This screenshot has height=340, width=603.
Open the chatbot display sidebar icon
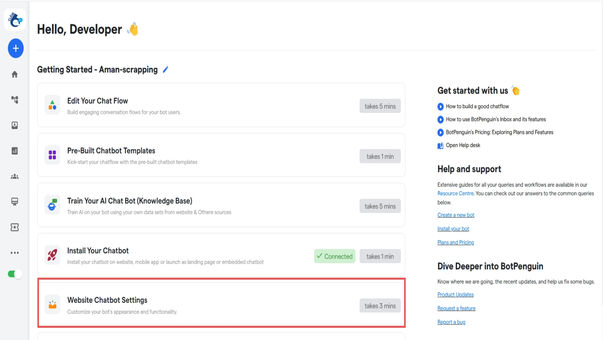[15, 202]
